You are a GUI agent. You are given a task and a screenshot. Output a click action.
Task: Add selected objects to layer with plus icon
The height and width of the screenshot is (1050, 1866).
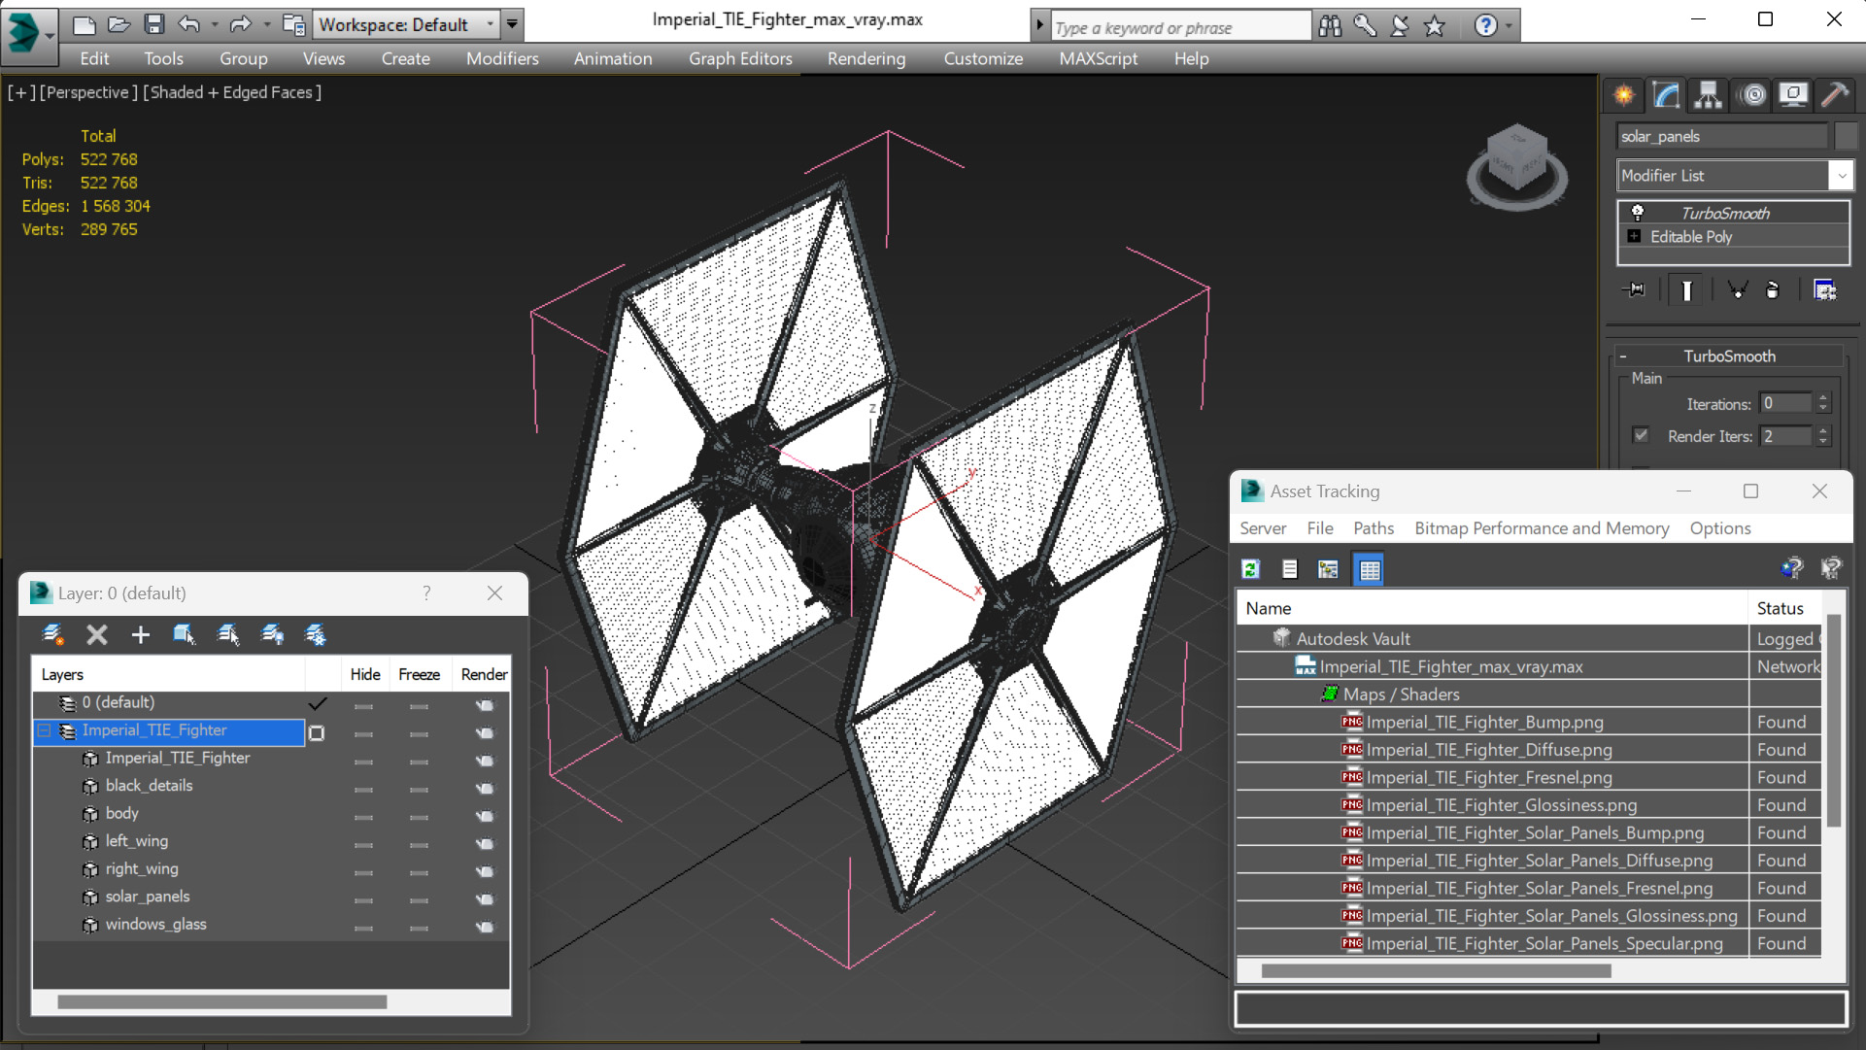pos(141,634)
